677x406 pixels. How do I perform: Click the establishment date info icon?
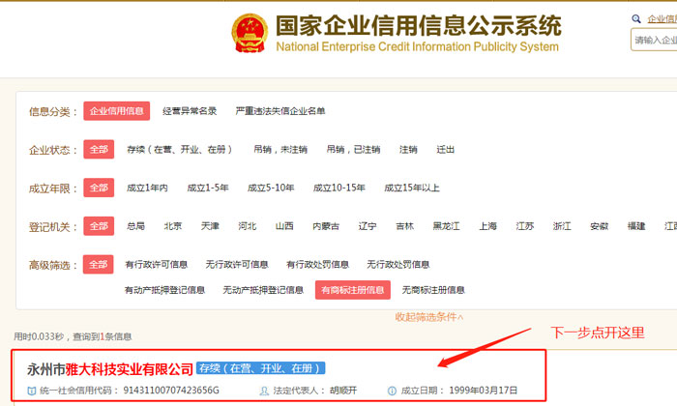[392, 391]
